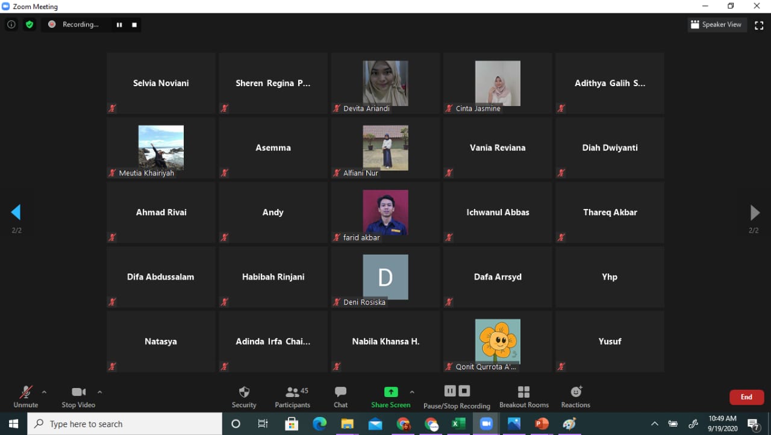771x435 pixels.
Task: Click the green Share Screen icon
Action: coord(391,392)
